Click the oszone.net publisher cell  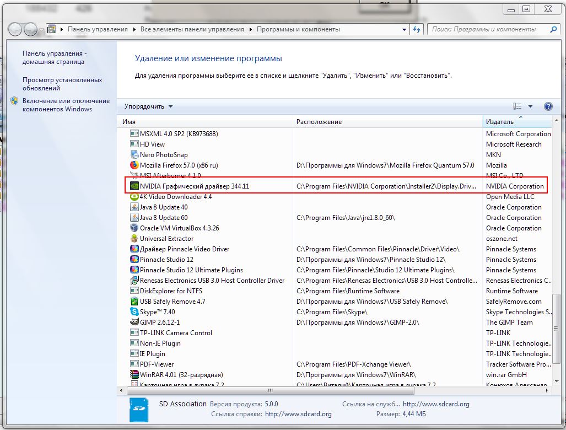(502, 239)
